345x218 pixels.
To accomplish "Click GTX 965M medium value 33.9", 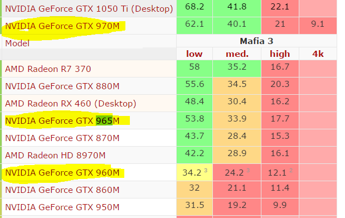I will click(237, 119).
